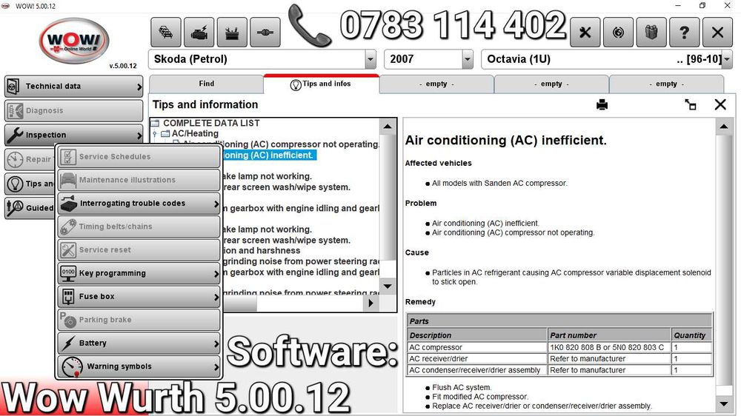Click the first empty tab

pos(436,84)
